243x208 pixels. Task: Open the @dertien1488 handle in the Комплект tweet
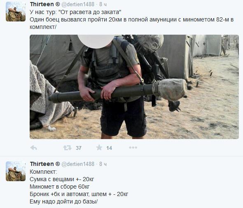pos(78,164)
